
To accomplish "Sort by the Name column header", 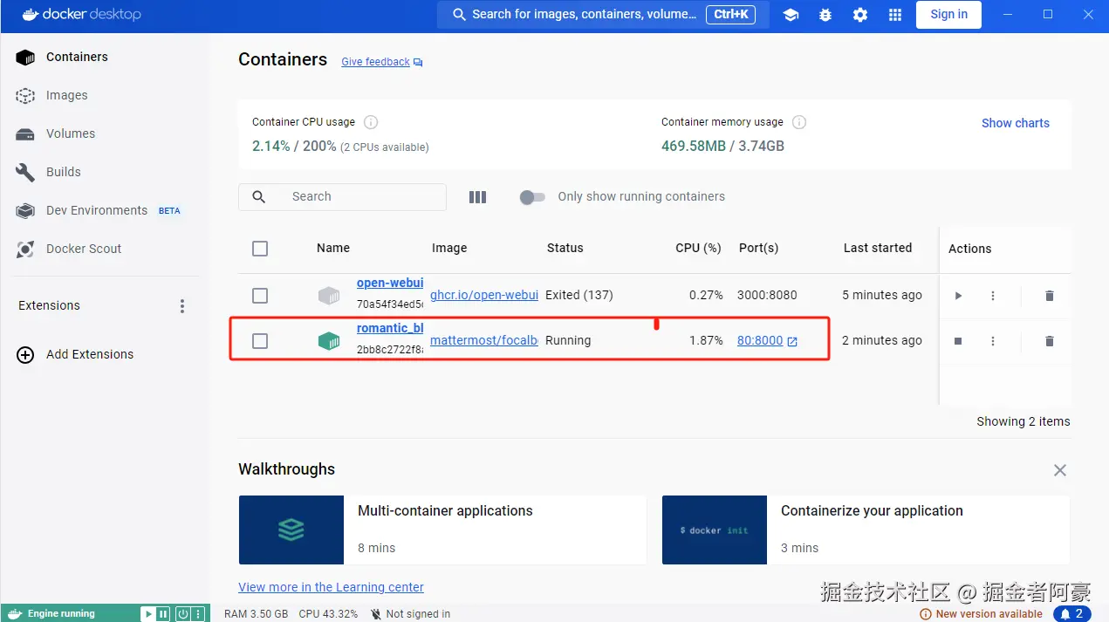I will [x=333, y=248].
